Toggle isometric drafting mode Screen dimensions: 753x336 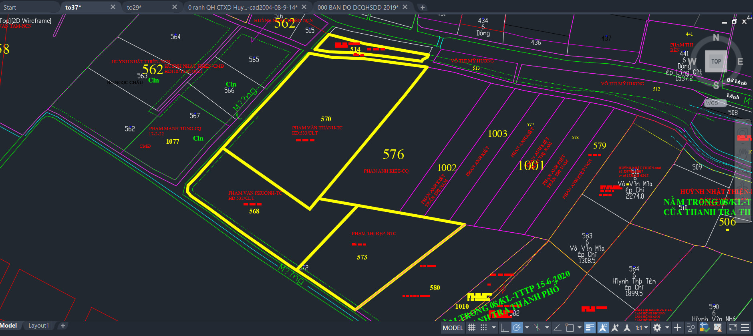[x=537, y=328]
